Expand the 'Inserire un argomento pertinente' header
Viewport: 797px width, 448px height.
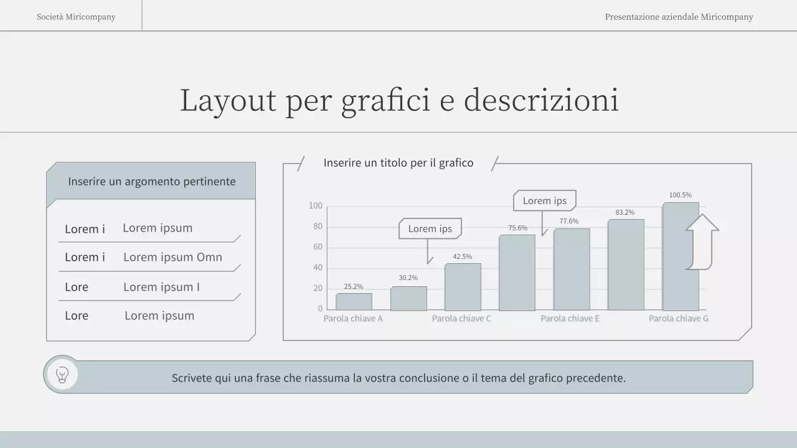tap(152, 181)
